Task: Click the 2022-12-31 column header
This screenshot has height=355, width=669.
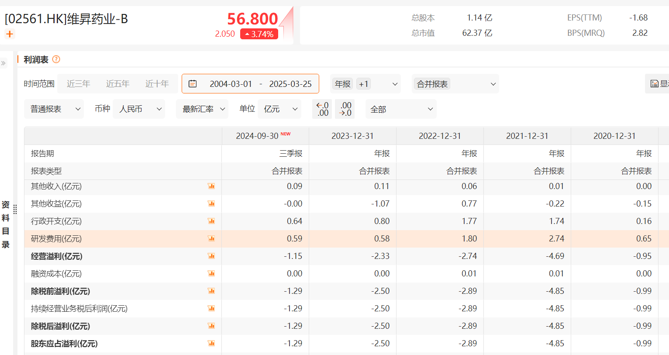Action: (440, 136)
